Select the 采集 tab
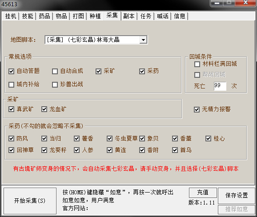This screenshot has width=257, height=217. coord(112,16)
